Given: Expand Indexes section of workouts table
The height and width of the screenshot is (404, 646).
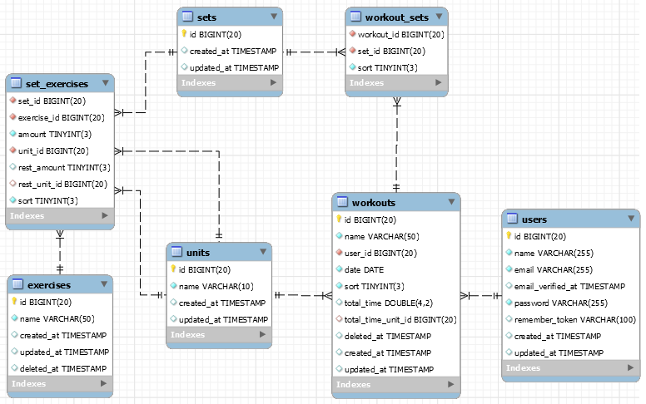Looking at the screenshot, I should [450, 384].
